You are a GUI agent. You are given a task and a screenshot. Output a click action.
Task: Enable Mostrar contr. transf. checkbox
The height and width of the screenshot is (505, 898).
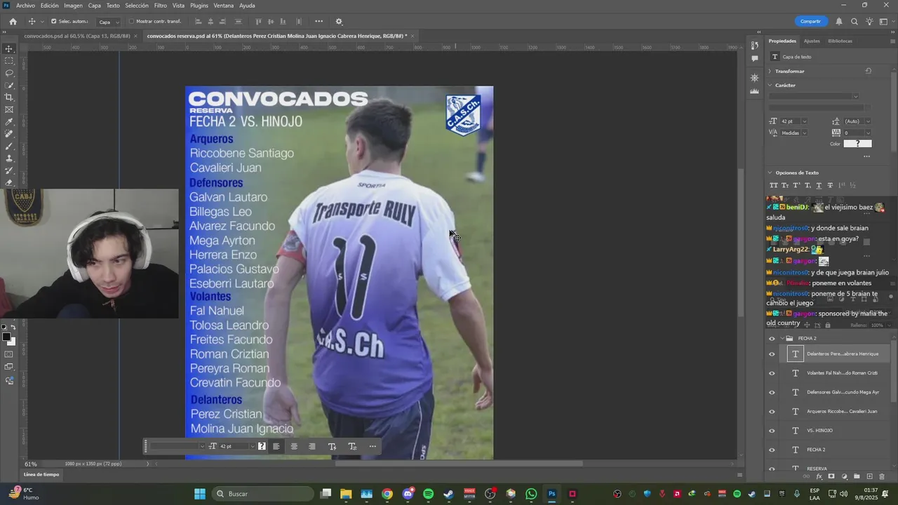click(131, 21)
